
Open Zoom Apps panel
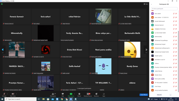pos(104,95)
